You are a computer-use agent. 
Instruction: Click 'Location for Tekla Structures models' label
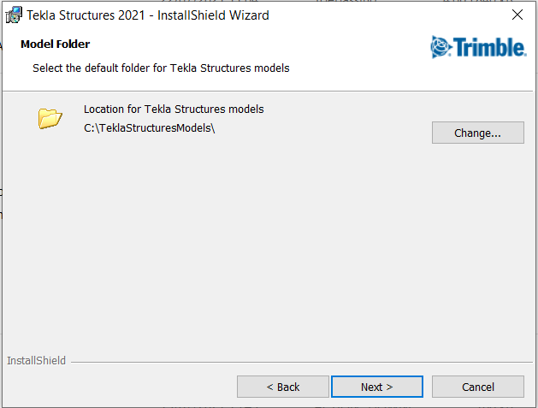click(x=174, y=109)
